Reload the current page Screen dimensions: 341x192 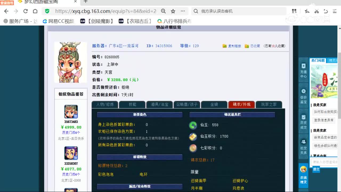(x=26, y=11)
